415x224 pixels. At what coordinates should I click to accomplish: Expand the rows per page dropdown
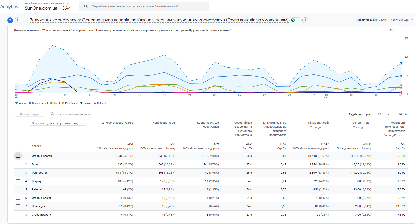point(384,114)
